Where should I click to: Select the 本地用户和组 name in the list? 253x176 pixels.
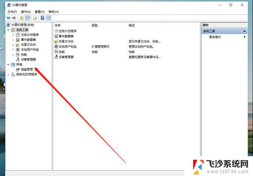coord(68,47)
